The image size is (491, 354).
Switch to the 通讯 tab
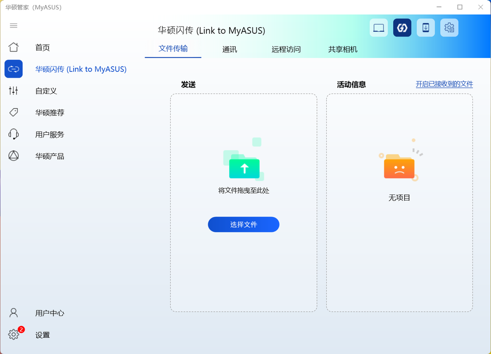(230, 49)
